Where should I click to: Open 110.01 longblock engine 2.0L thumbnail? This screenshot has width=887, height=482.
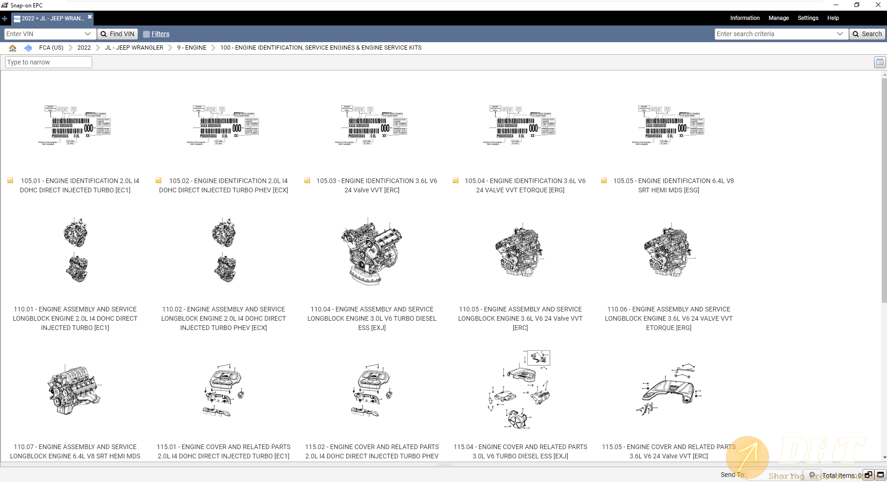[76, 250]
